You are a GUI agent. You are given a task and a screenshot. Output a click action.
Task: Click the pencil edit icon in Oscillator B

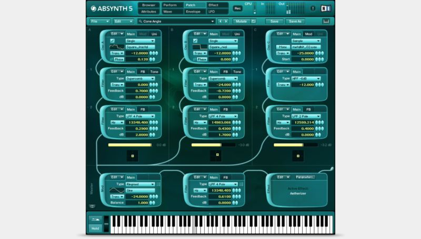[x=196, y=40]
